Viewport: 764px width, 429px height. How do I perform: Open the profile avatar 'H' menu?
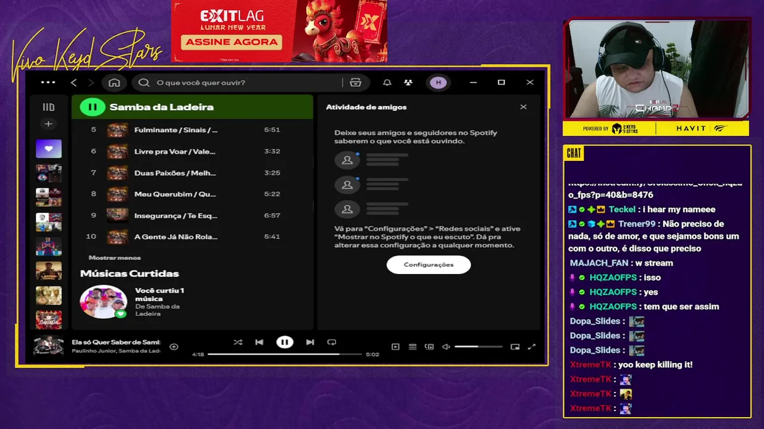click(x=439, y=83)
